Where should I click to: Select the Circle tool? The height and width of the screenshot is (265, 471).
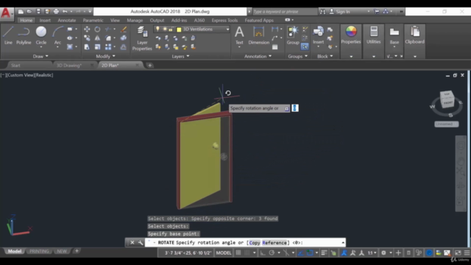(41, 35)
